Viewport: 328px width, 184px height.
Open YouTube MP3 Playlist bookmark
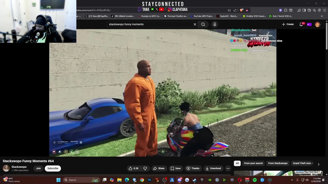pyautogui.click(x=202, y=16)
